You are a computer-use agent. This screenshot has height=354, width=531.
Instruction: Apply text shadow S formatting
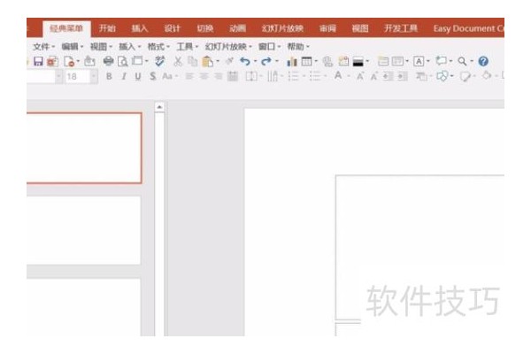pos(153,76)
